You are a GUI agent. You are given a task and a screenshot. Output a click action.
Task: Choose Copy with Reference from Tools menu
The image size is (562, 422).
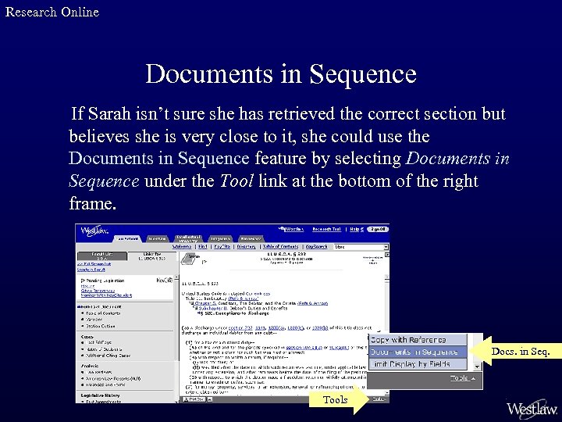418,340
